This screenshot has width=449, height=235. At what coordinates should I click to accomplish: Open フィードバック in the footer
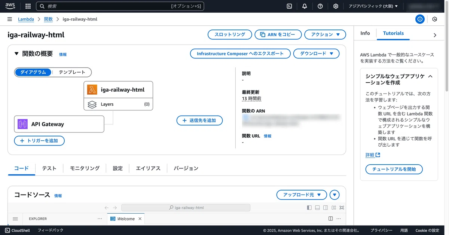51,231
